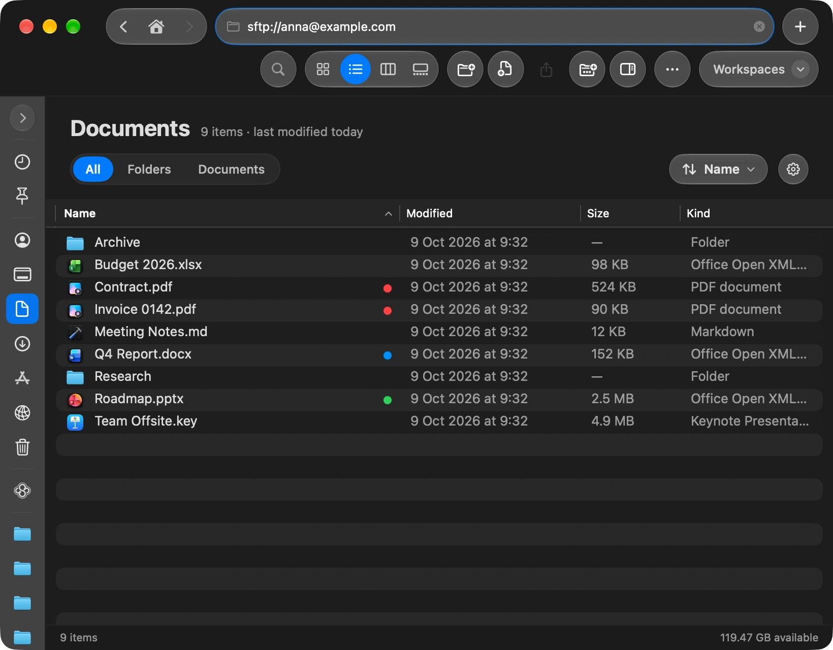
Task: Select the Documents filter tab
Action: 231,169
